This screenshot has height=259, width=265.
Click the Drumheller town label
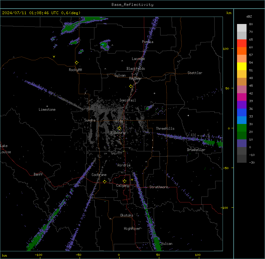click(x=196, y=150)
